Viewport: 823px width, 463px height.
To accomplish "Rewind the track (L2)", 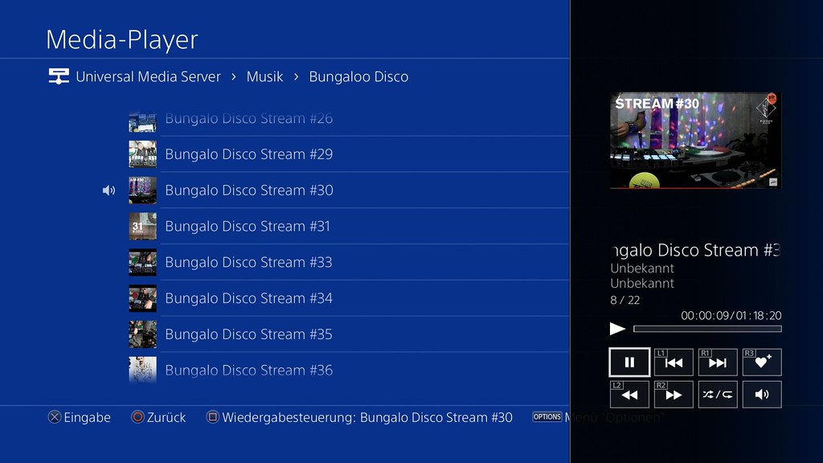I will [x=629, y=395].
